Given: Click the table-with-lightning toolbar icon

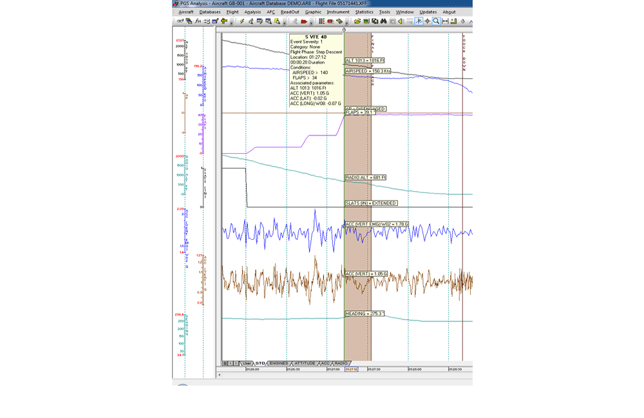Looking at the screenshot, I should (x=260, y=21).
